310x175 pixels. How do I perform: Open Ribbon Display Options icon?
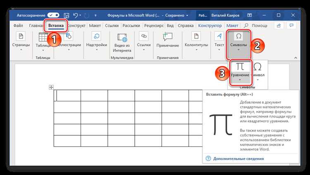250,15
